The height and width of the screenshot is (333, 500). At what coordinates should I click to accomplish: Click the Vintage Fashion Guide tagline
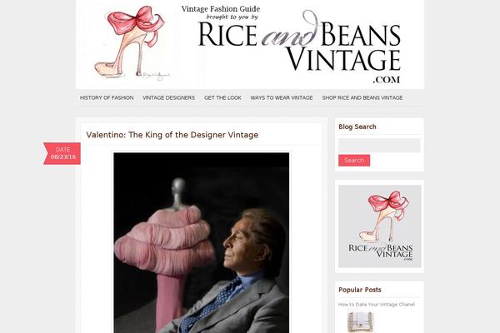click(221, 9)
